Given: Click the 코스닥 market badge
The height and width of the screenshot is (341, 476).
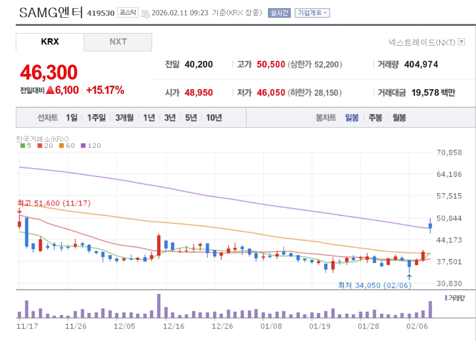Looking at the screenshot, I should pyautogui.click(x=128, y=12).
